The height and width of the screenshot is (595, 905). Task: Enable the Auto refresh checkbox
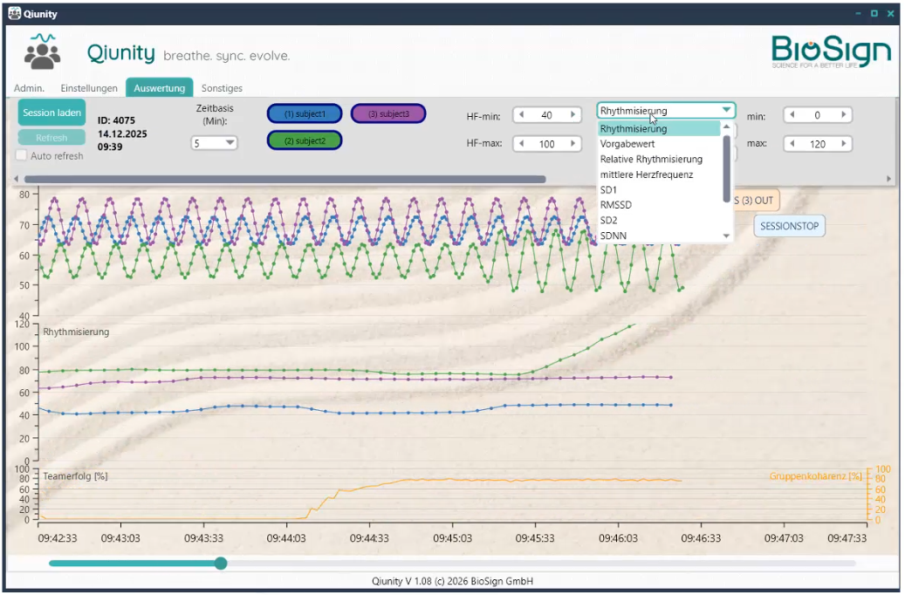click(22, 156)
